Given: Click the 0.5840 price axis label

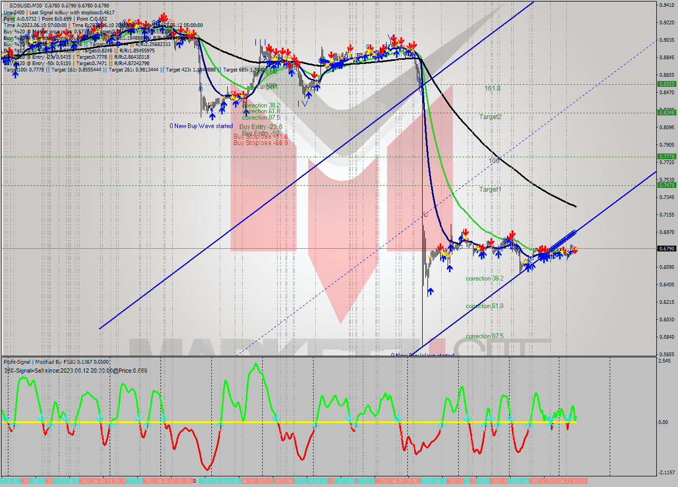Looking at the screenshot, I should click(x=666, y=337).
